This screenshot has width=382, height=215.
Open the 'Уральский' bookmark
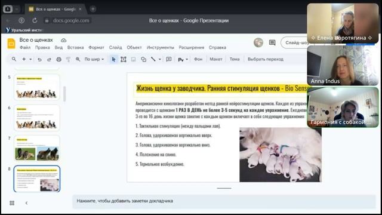[x=24, y=30]
